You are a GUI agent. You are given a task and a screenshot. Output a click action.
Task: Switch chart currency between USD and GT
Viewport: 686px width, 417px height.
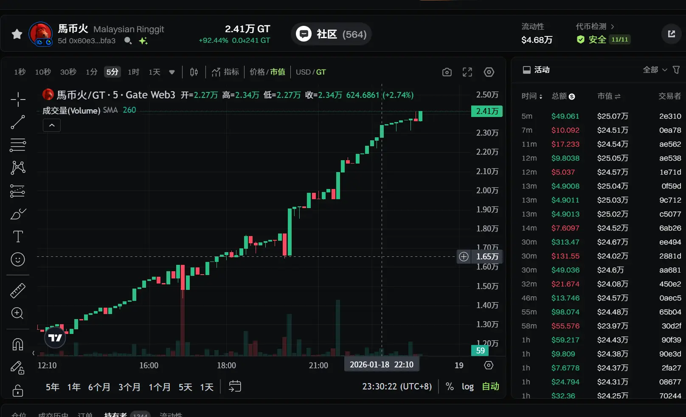click(x=311, y=72)
